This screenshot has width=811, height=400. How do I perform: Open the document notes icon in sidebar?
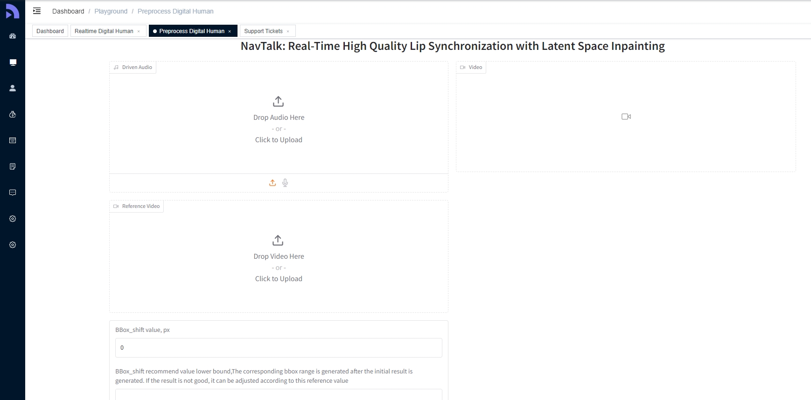tap(13, 166)
